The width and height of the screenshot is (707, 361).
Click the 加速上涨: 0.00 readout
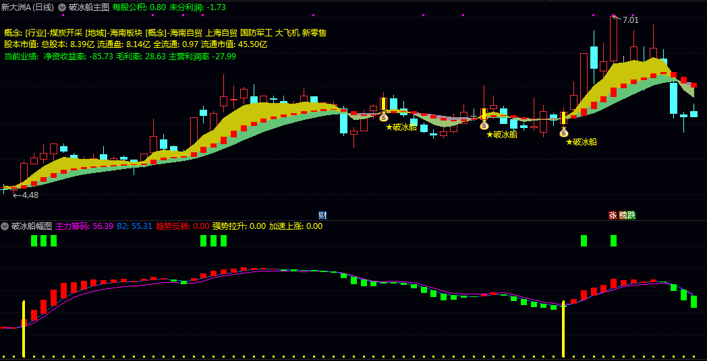295,226
